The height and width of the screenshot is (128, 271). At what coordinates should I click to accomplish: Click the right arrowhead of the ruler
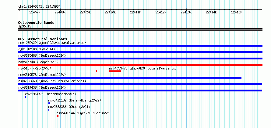coord(262,9)
